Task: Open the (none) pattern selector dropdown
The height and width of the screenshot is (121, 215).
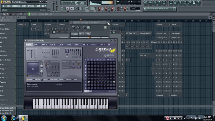Action: (135, 8)
